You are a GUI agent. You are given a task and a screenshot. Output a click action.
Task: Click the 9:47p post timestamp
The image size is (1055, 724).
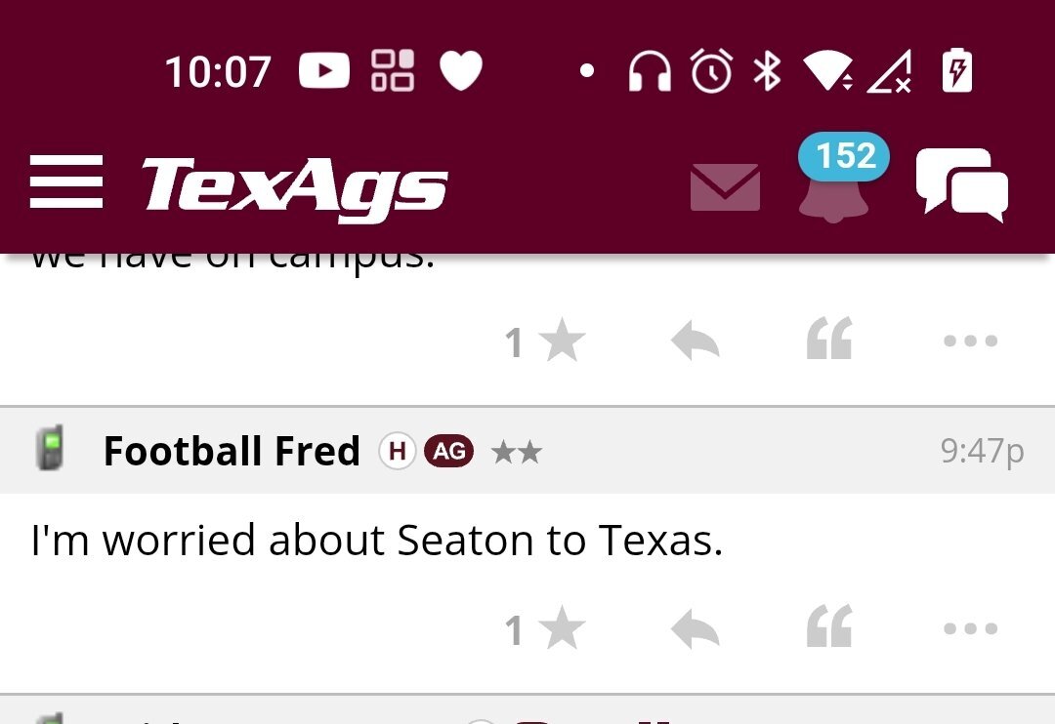[982, 451]
